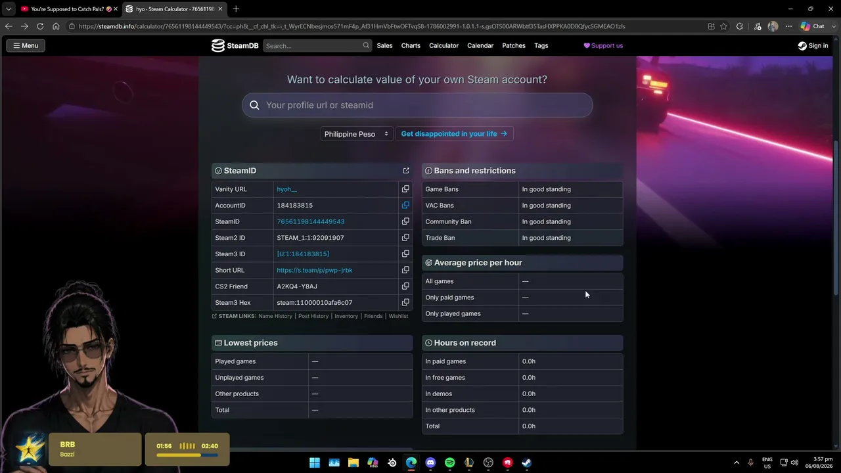Open the SteamID panel external link icon

(406, 171)
